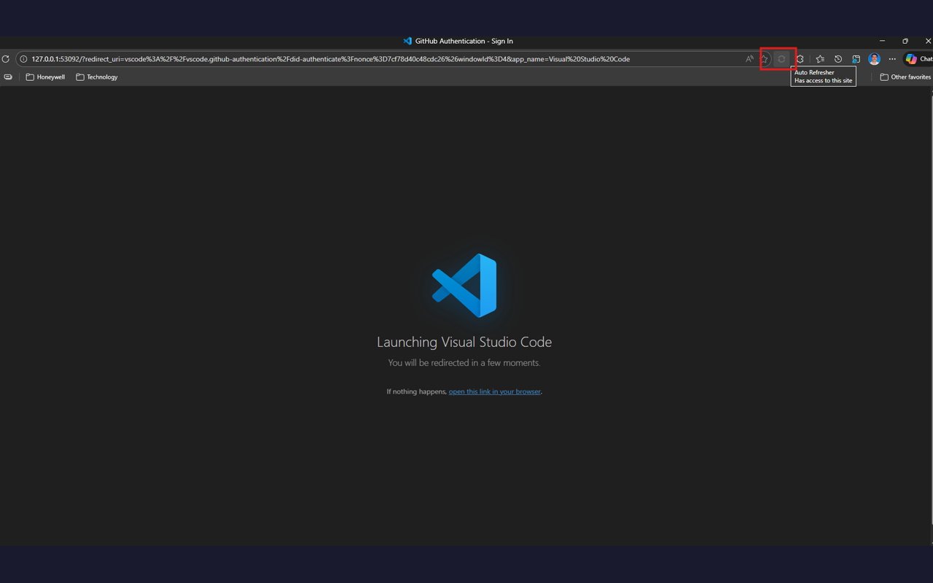Open the Other favorites folder

905,77
